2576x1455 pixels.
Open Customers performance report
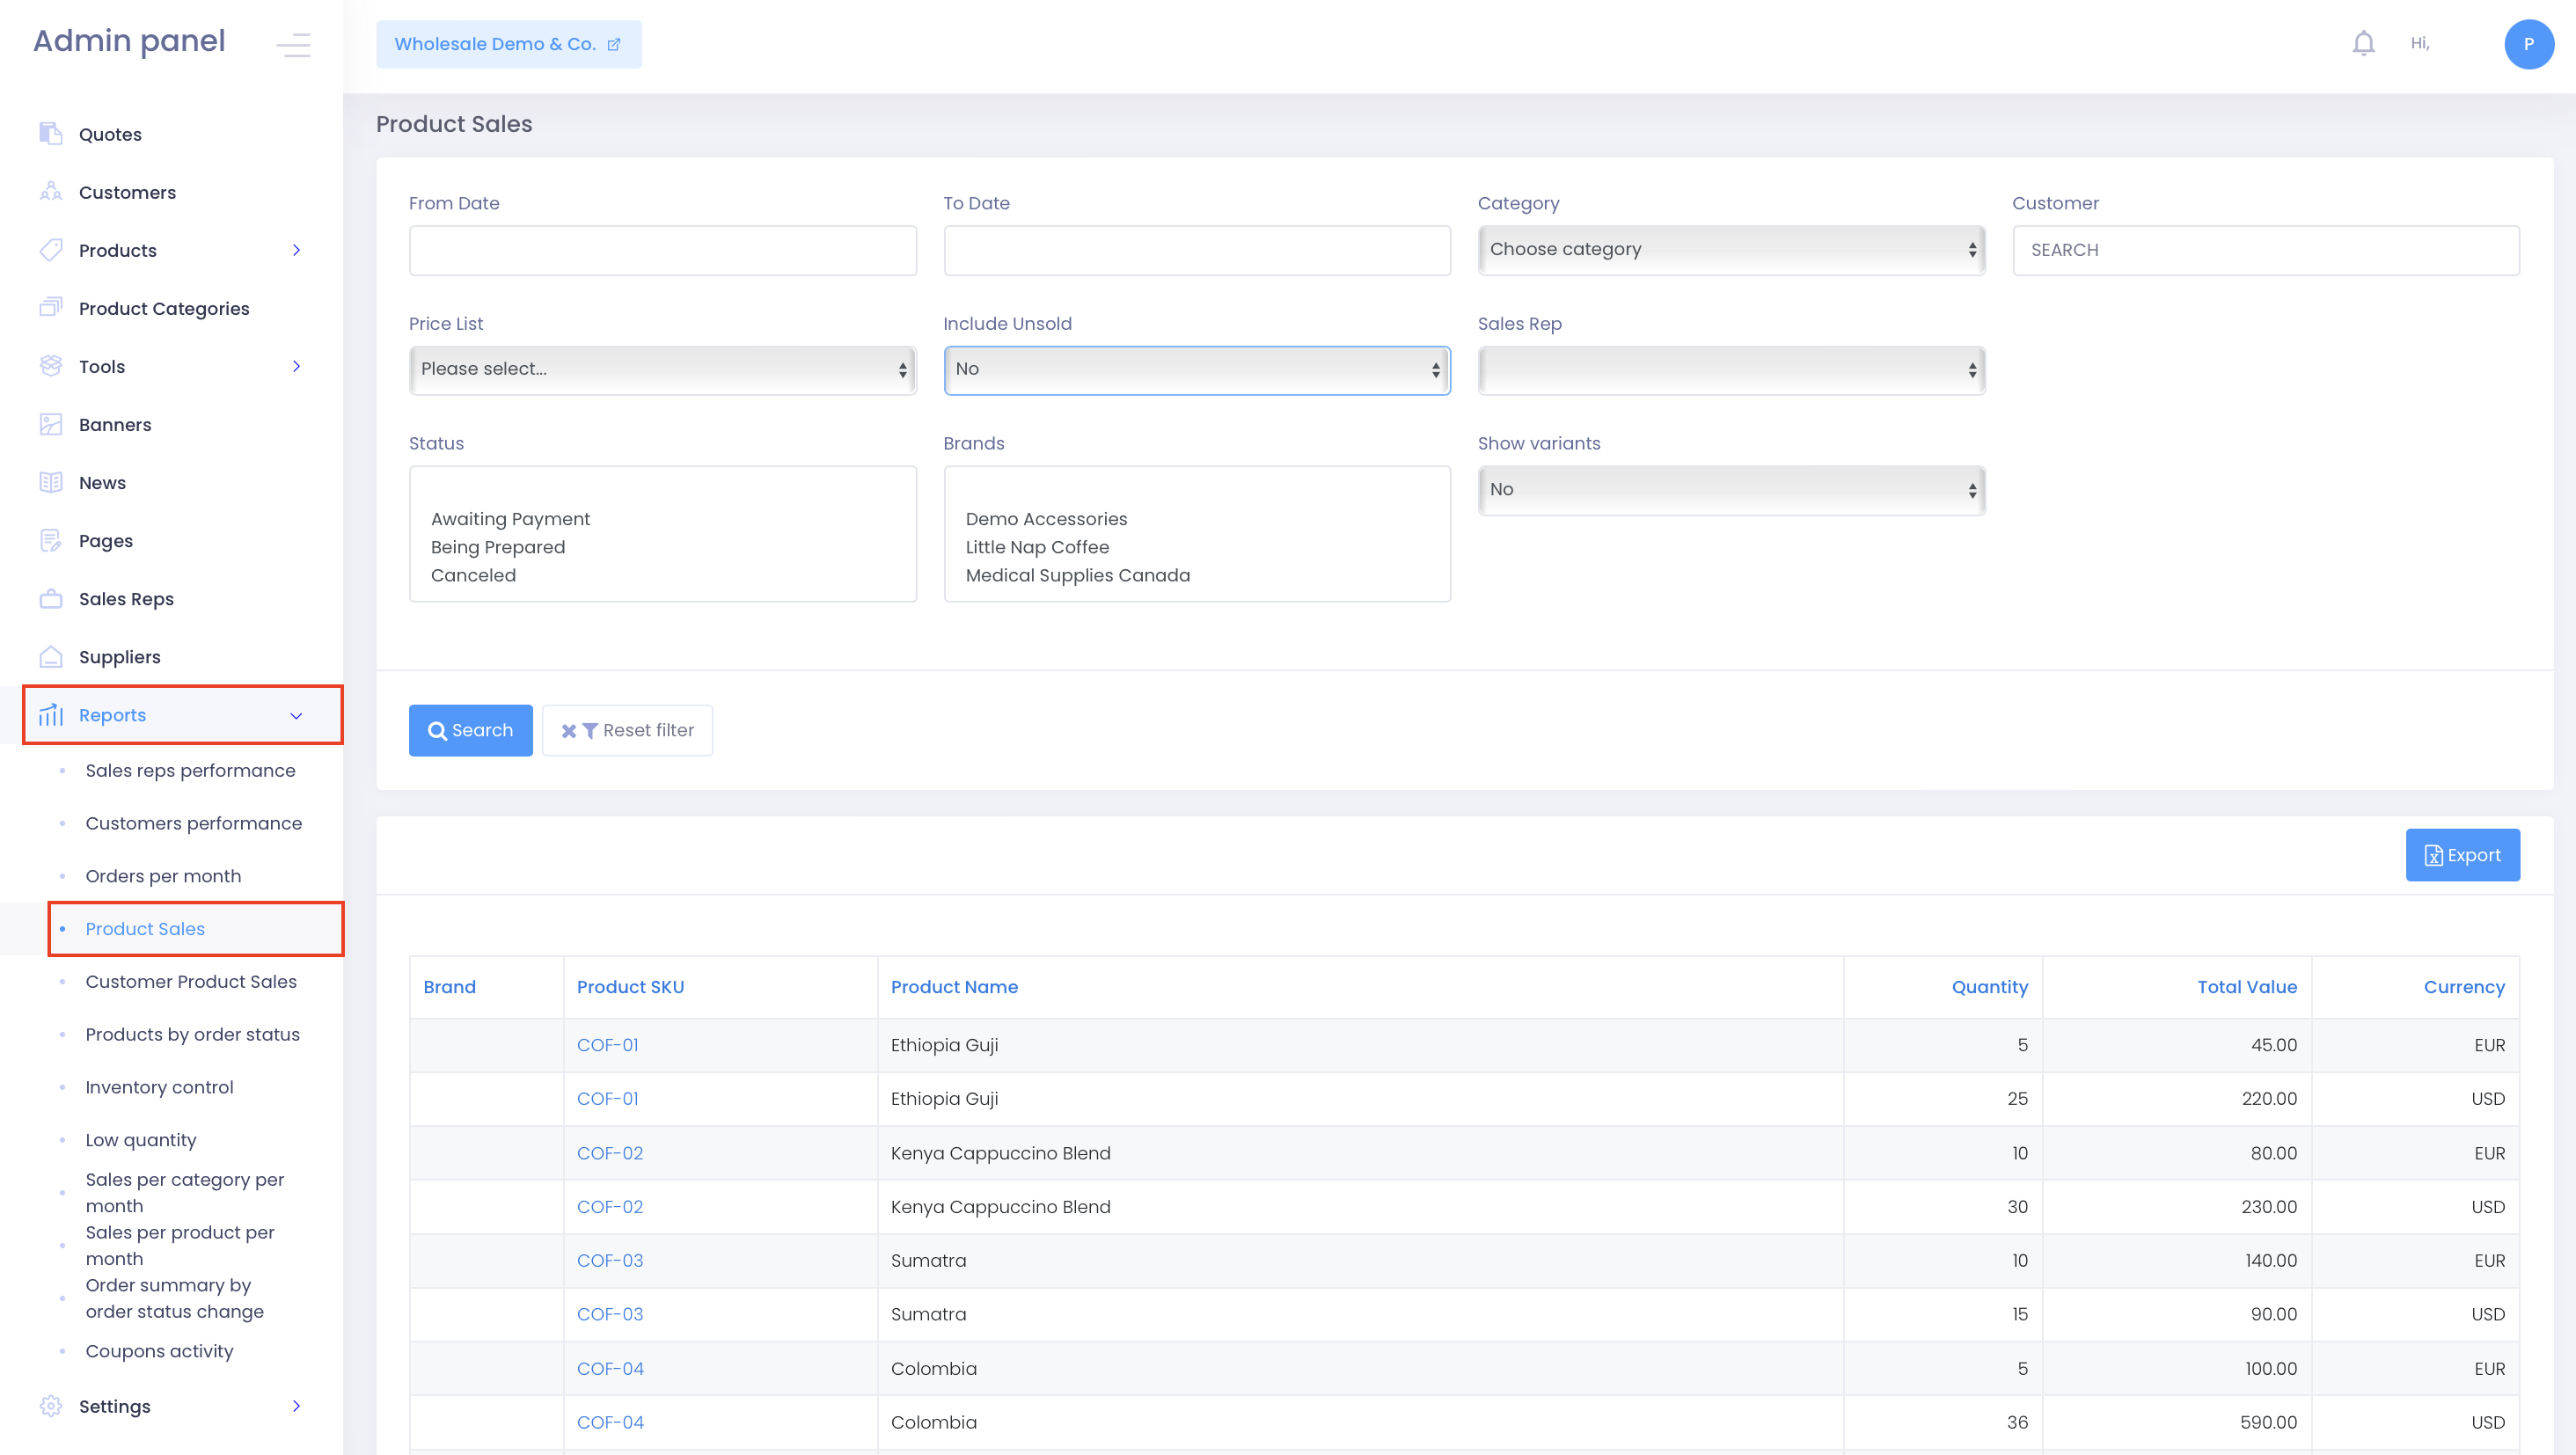pos(193,822)
